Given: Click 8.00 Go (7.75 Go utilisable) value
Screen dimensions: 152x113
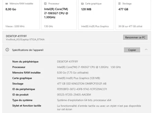Looking at the screenshot, I should click(73, 73).
